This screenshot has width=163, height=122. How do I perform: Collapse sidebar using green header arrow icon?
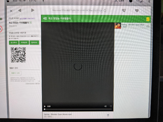pyautogui.click(x=45, y=19)
